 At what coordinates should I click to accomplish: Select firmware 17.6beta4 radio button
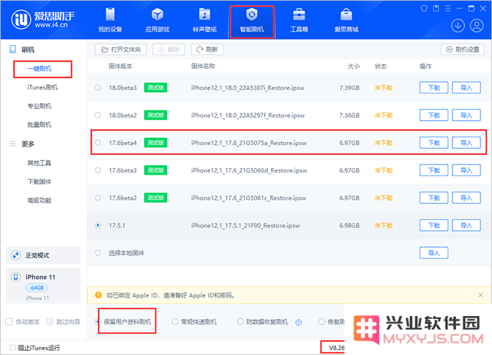pos(98,143)
